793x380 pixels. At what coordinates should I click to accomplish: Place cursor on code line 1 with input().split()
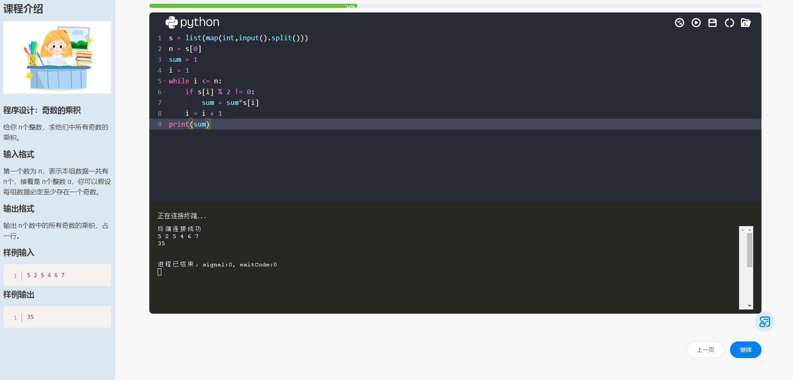238,38
